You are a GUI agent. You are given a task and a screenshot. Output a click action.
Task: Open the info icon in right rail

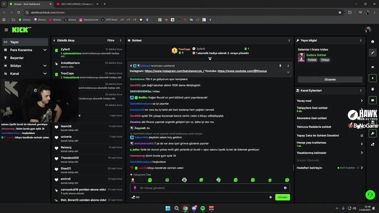pos(373,42)
